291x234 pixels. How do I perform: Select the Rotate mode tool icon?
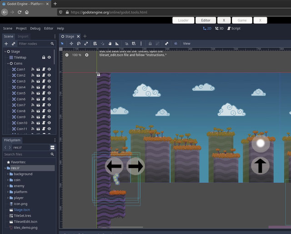pos(79,44)
